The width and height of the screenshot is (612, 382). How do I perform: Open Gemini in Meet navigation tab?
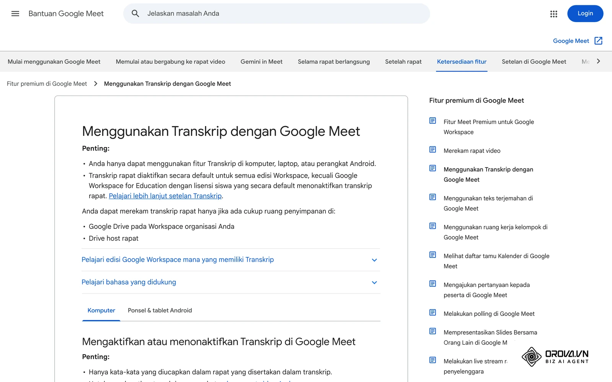pos(262,62)
